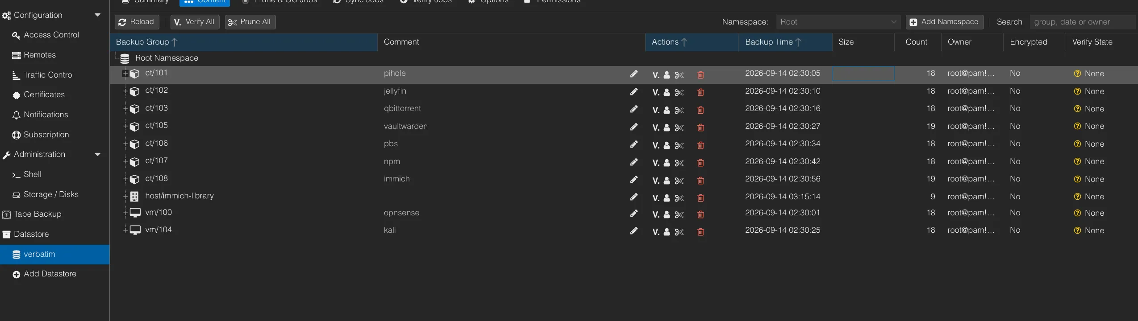This screenshot has width=1138, height=321.
Task: Collapse the Administration sidebar section
Action: [97, 155]
